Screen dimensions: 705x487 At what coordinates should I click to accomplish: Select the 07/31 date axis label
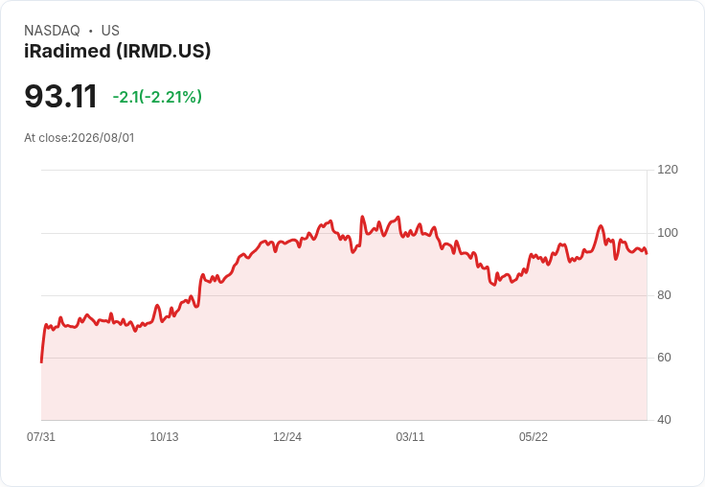point(41,436)
